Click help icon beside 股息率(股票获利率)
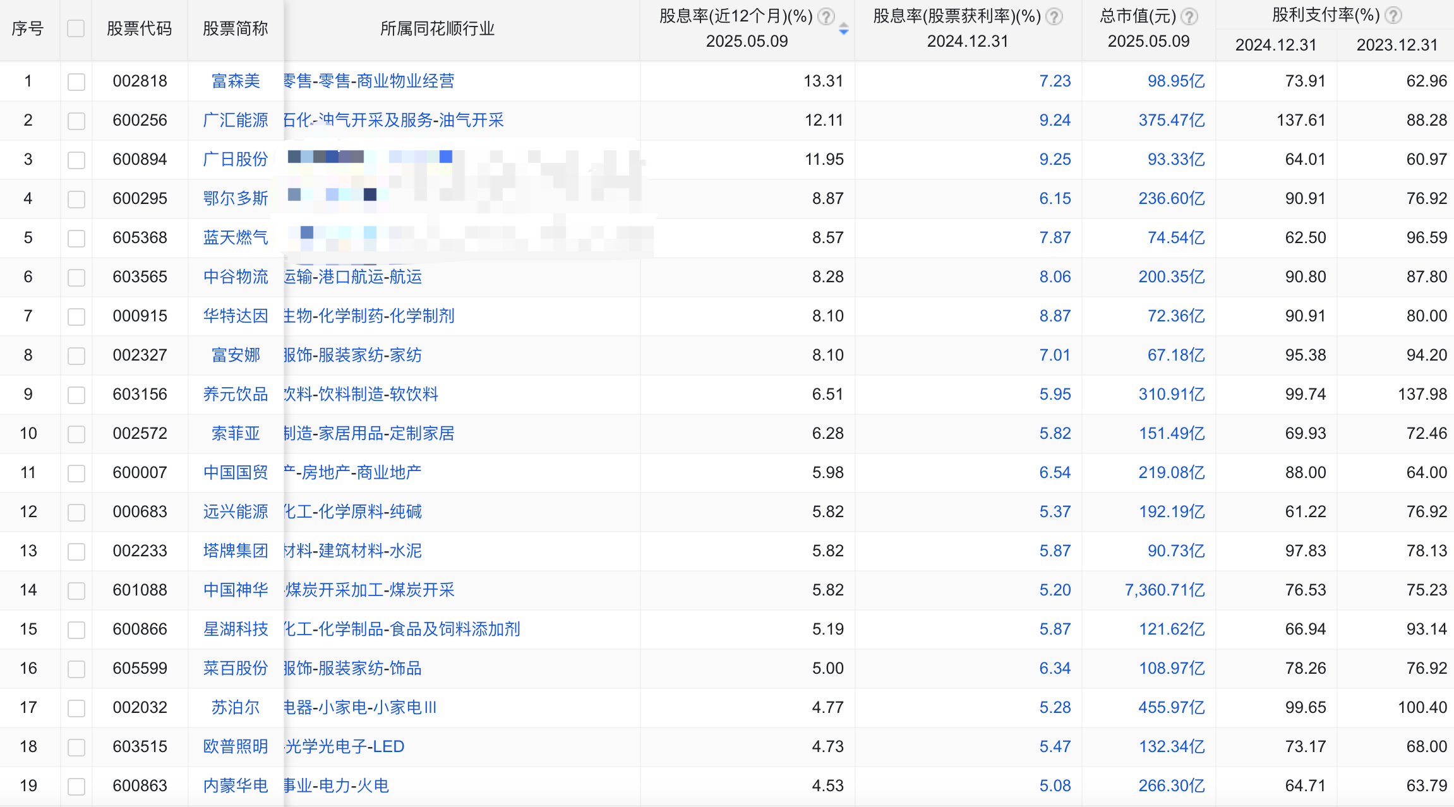Screen dimensions: 1454x807 coord(1054,16)
